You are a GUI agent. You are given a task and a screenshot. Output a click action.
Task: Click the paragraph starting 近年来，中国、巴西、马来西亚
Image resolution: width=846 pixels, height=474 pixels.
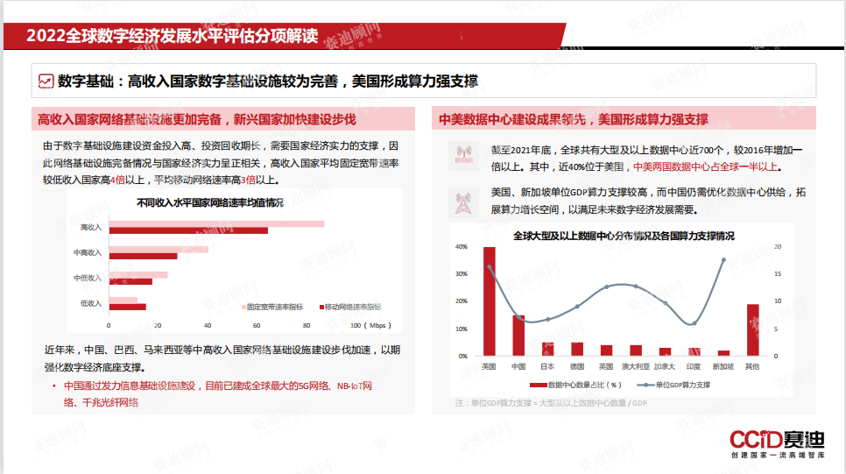coord(222,358)
